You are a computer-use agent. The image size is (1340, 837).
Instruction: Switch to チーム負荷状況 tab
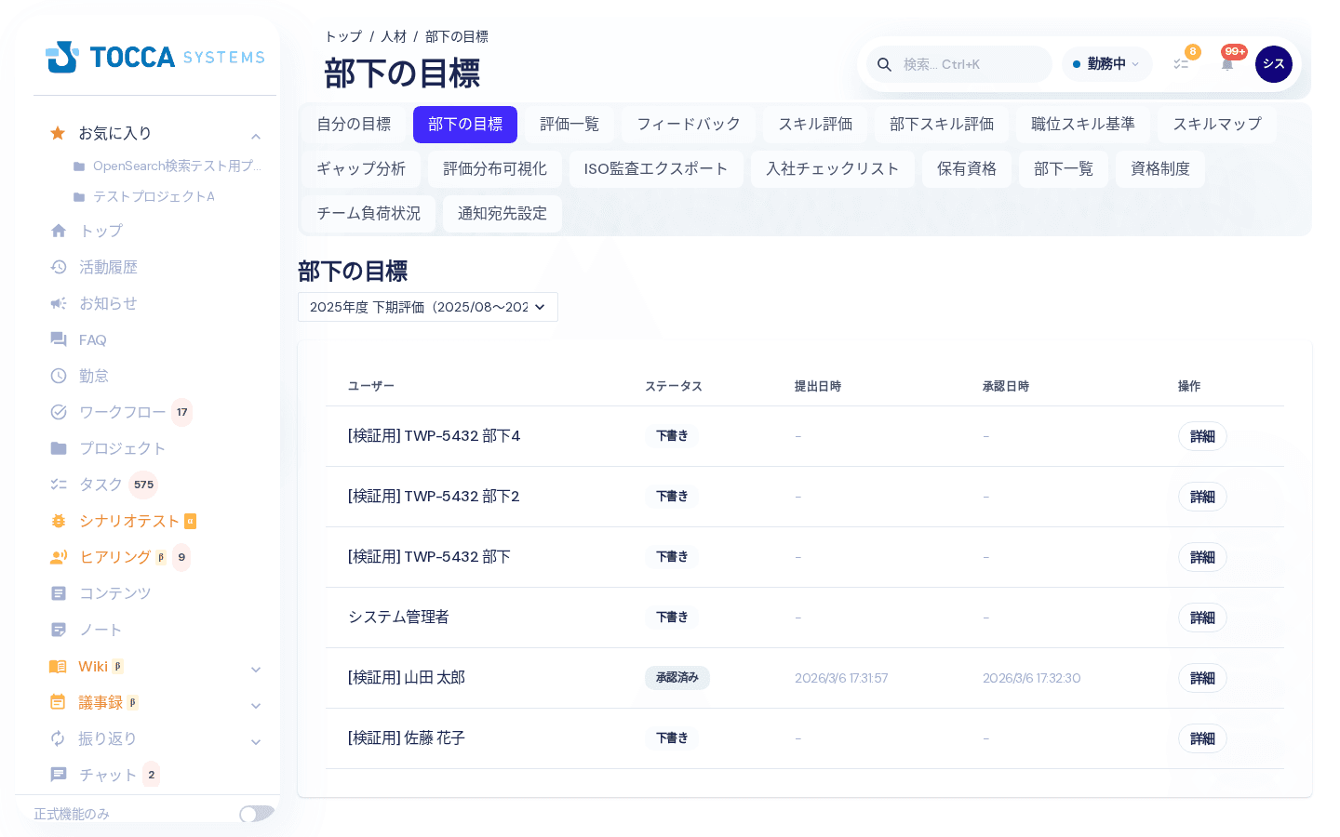[x=368, y=214]
